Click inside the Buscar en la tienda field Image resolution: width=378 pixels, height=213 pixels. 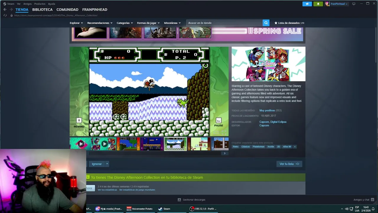tap(225, 23)
